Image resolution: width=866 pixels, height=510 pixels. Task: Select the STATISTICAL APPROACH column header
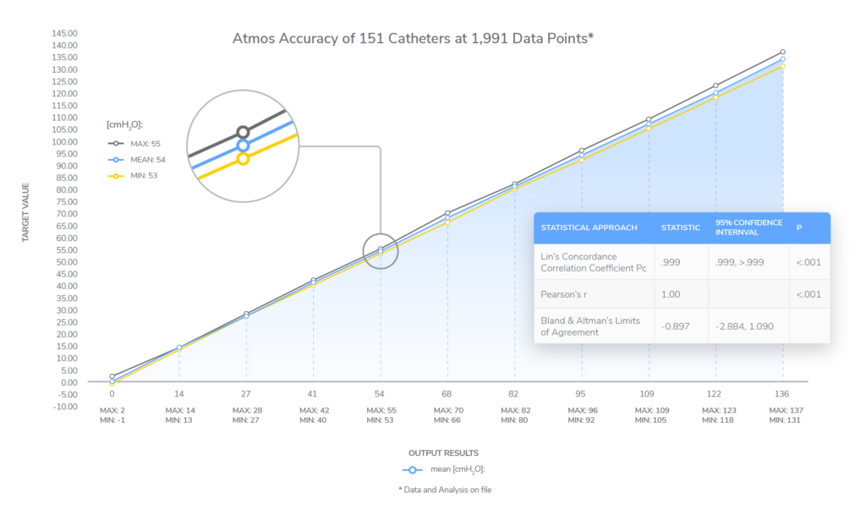pyautogui.click(x=589, y=228)
